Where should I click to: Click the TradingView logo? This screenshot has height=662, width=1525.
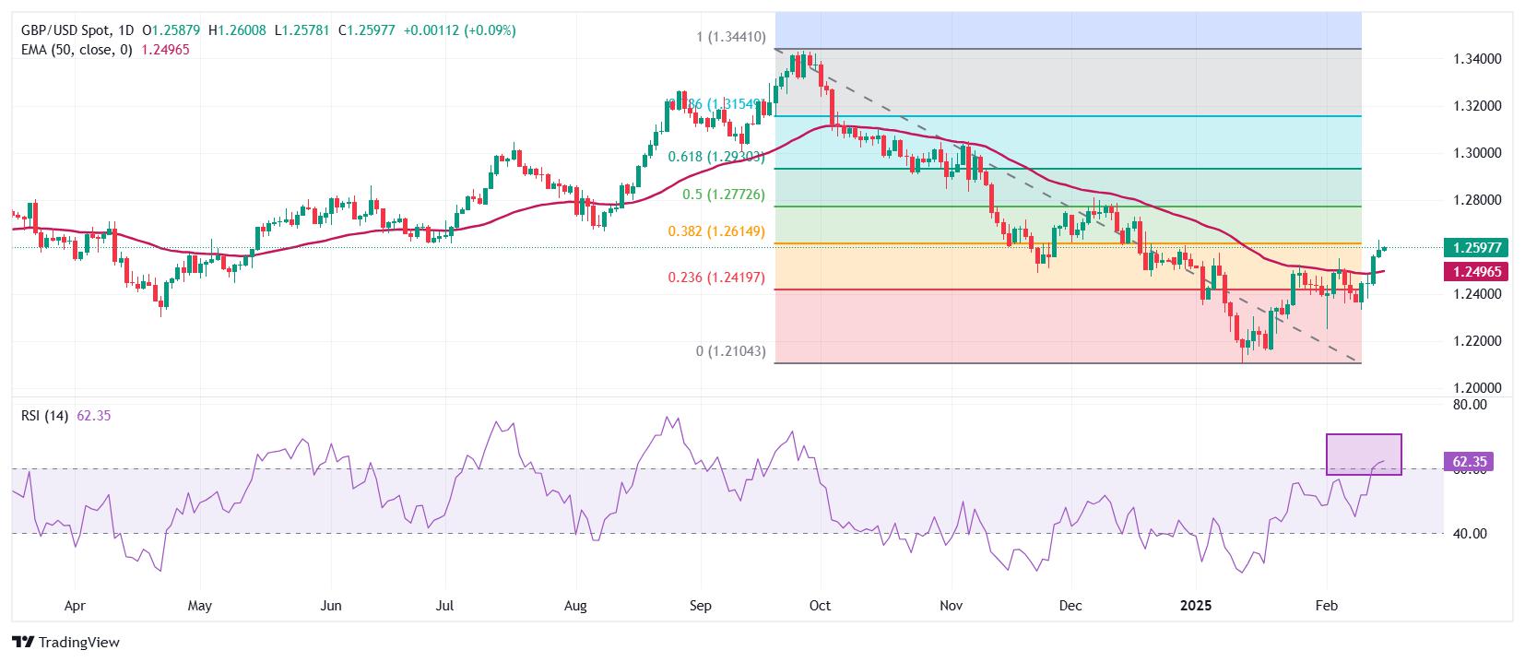pyautogui.click(x=65, y=642)
